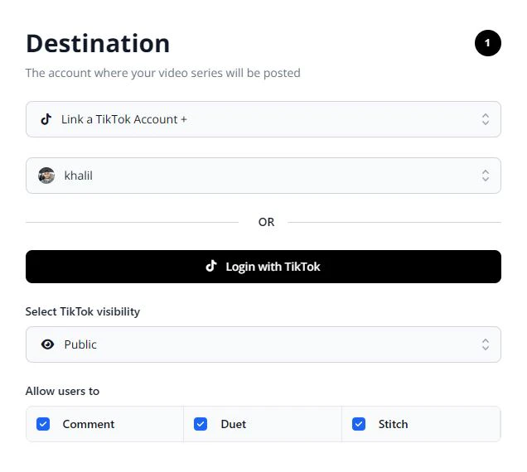The height and width of the screenshot is (472, 527).
Task: Click khalil's profile avatar
Action: pyautogui.click(x=46, y=176)
